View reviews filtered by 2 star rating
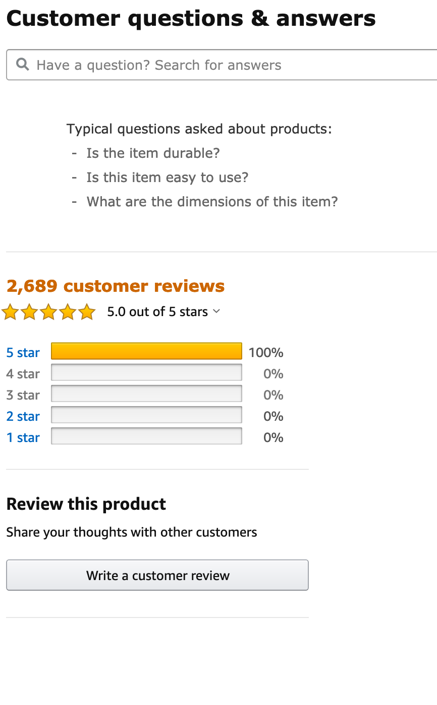The width and height of the screenshot is (437, 705). (23, 416)
